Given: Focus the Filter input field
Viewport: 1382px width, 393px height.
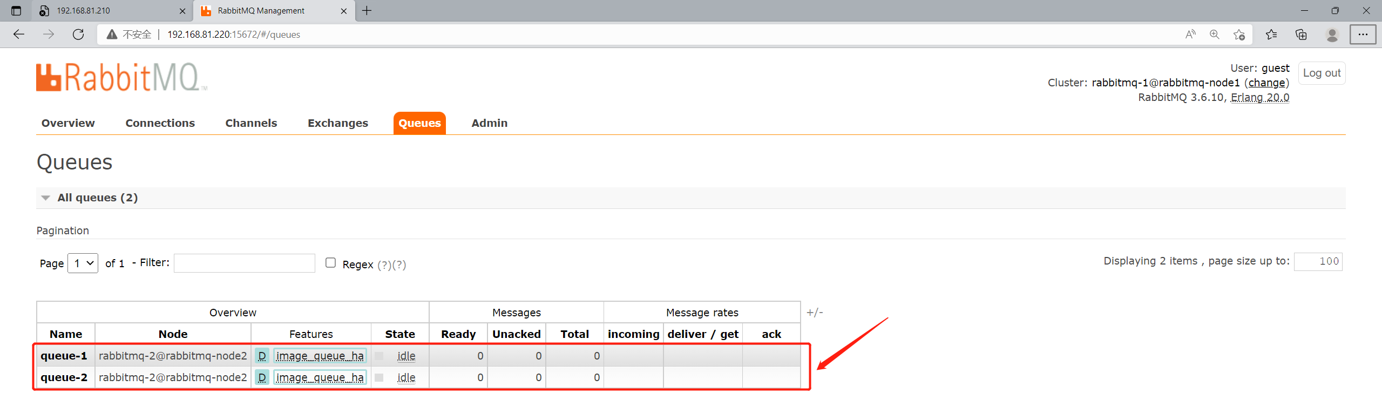Looking at the screenshot, I should [245, 263].
